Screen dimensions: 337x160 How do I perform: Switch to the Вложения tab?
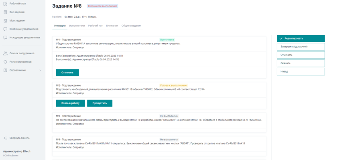[x=112, y=26]
